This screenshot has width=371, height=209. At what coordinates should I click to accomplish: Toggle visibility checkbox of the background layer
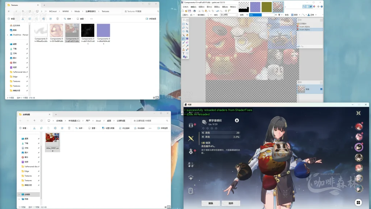coord(321,89)
